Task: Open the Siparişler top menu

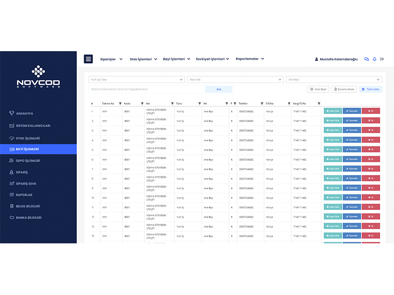Action: click(111, 59)
